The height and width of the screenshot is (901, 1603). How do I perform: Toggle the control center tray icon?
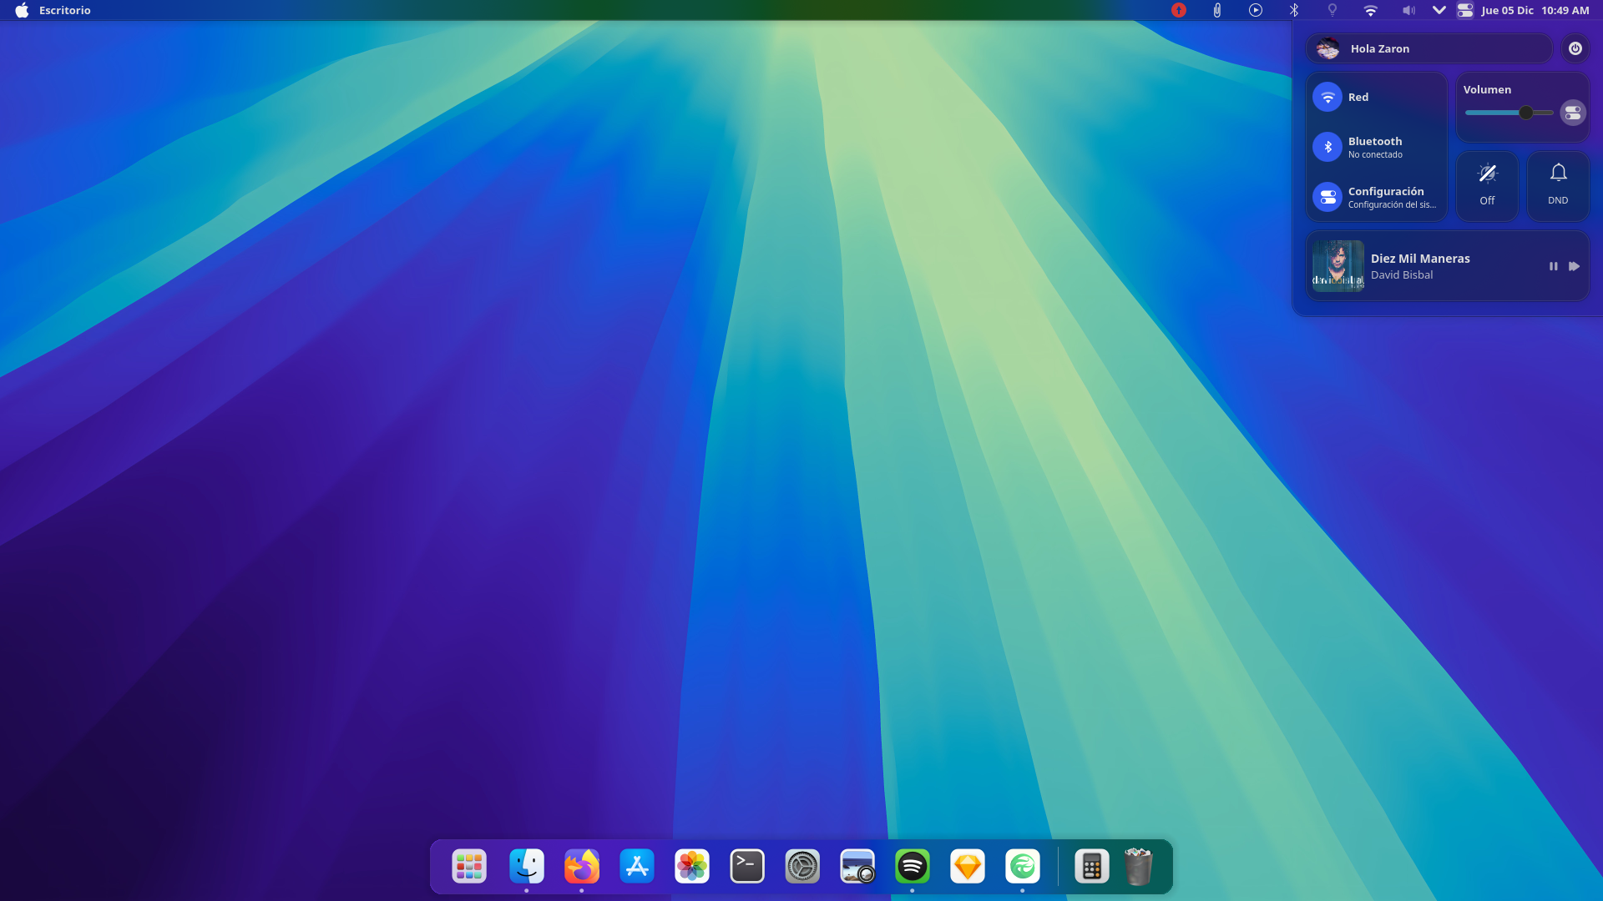[x=1465, y=10]
